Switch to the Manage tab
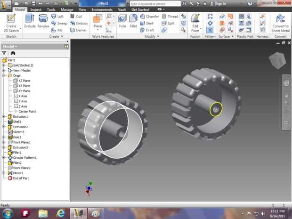 point(67,9)
